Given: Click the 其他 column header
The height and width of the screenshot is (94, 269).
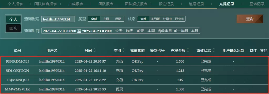Looking at the screenshot, I should pos(263,51).
